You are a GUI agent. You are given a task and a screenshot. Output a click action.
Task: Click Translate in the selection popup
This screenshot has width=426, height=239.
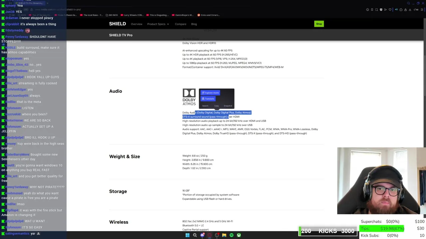click(x=208, y=99)
